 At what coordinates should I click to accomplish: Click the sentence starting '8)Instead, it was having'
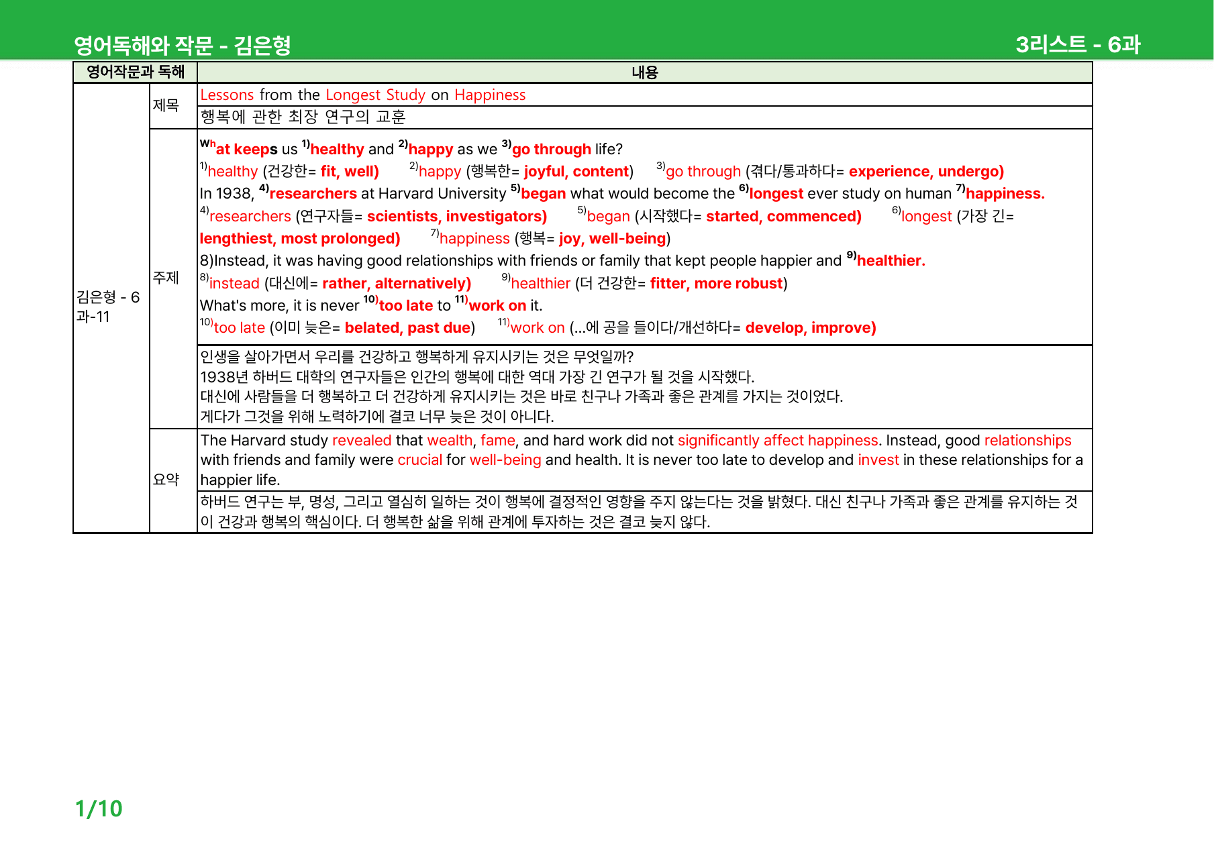click(x=562, y=261)
